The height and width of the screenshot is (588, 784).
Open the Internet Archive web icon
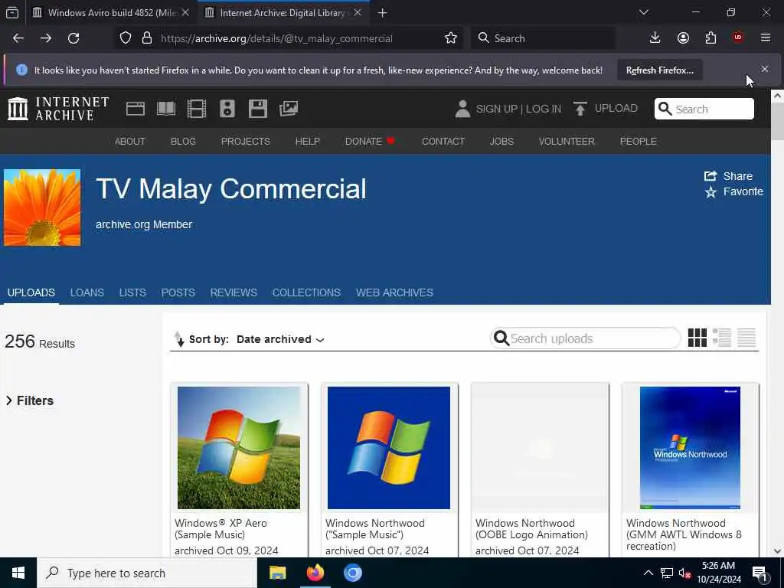[135, 109]
